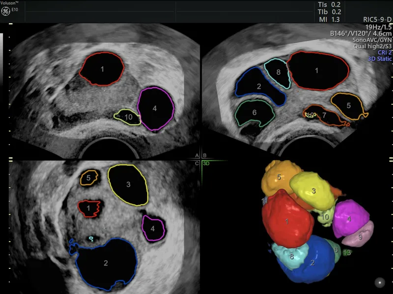Select the CRI 2 imaging indicator
The height and width of the screenshot is (294, 393).
click(385, 52)
